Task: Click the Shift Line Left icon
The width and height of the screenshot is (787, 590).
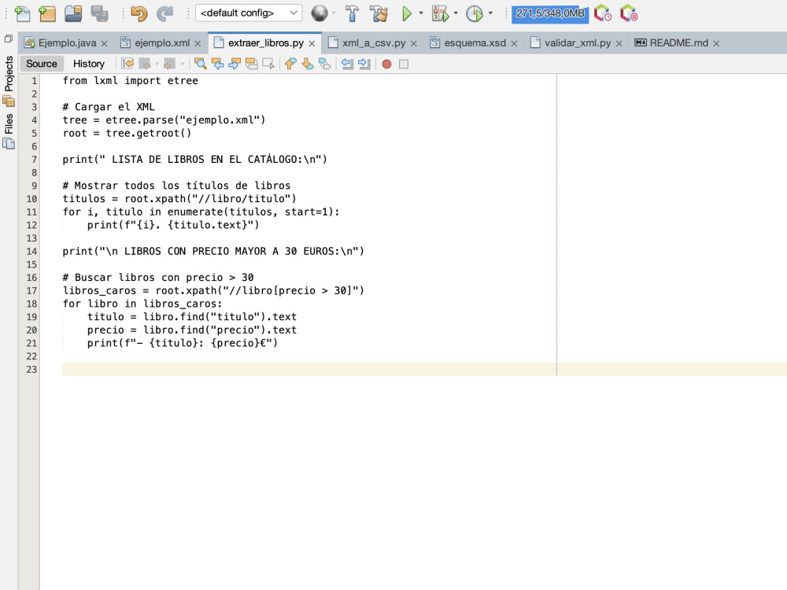Action: click(347, 64)
